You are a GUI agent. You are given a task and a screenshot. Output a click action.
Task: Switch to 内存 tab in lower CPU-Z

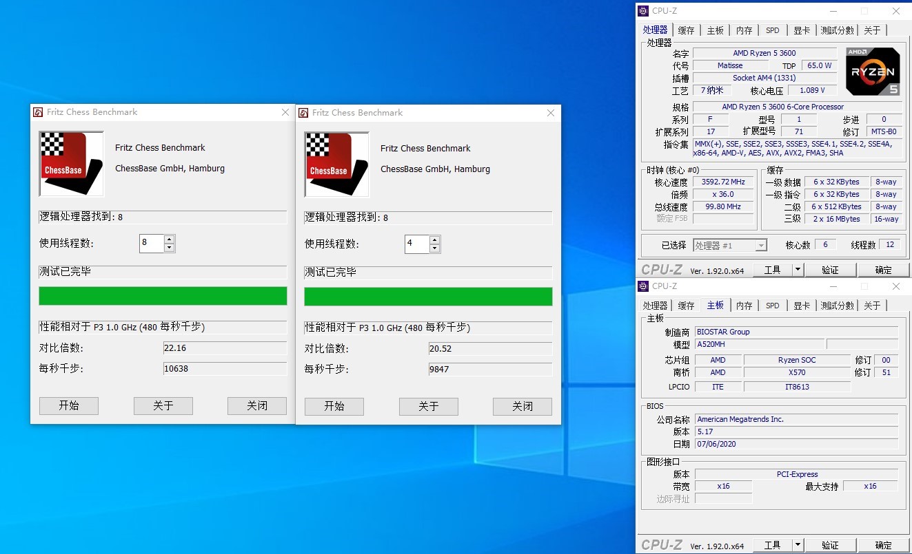pos(744,306)
